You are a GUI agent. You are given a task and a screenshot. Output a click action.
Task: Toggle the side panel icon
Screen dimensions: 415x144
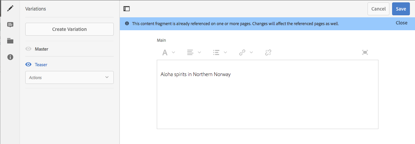(x=127, y=9)
